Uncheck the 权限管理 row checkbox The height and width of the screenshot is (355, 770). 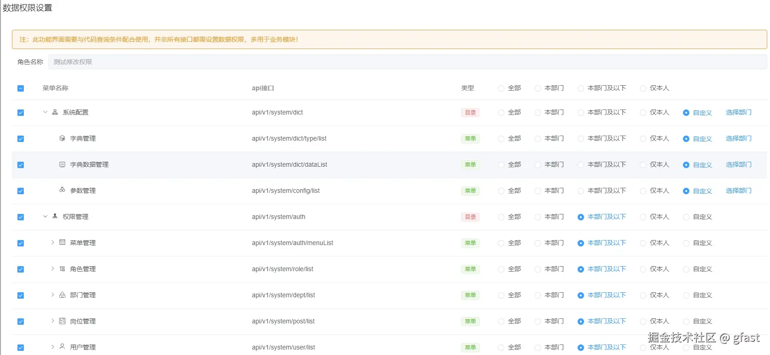click(21, 217)
